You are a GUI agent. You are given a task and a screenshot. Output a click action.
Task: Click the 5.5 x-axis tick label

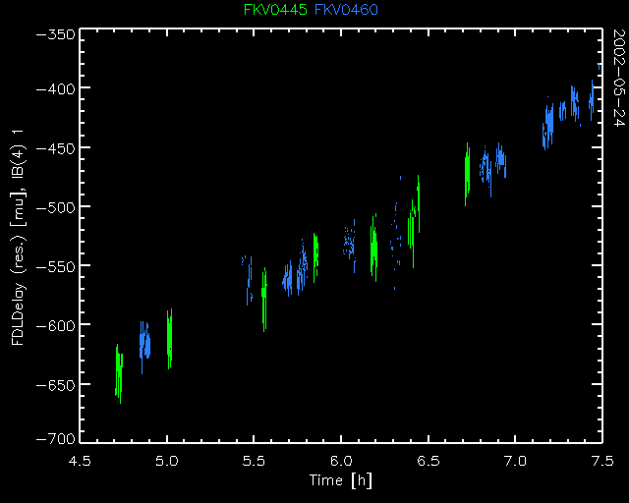pyautogui.click(x=254, y=460)
